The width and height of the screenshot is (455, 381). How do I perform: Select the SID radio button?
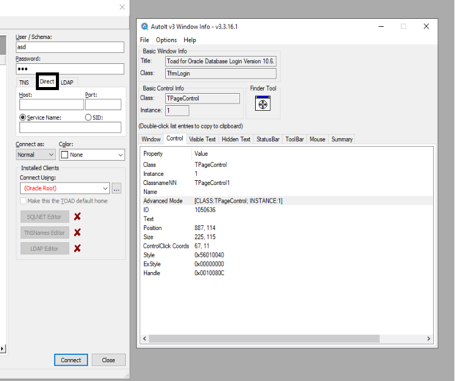coord(88,117)
